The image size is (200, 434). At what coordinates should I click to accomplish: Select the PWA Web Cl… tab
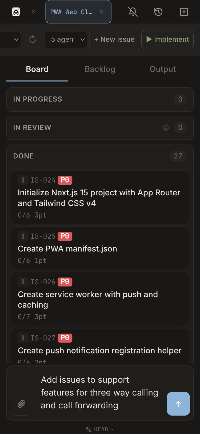tap(71, 12)
